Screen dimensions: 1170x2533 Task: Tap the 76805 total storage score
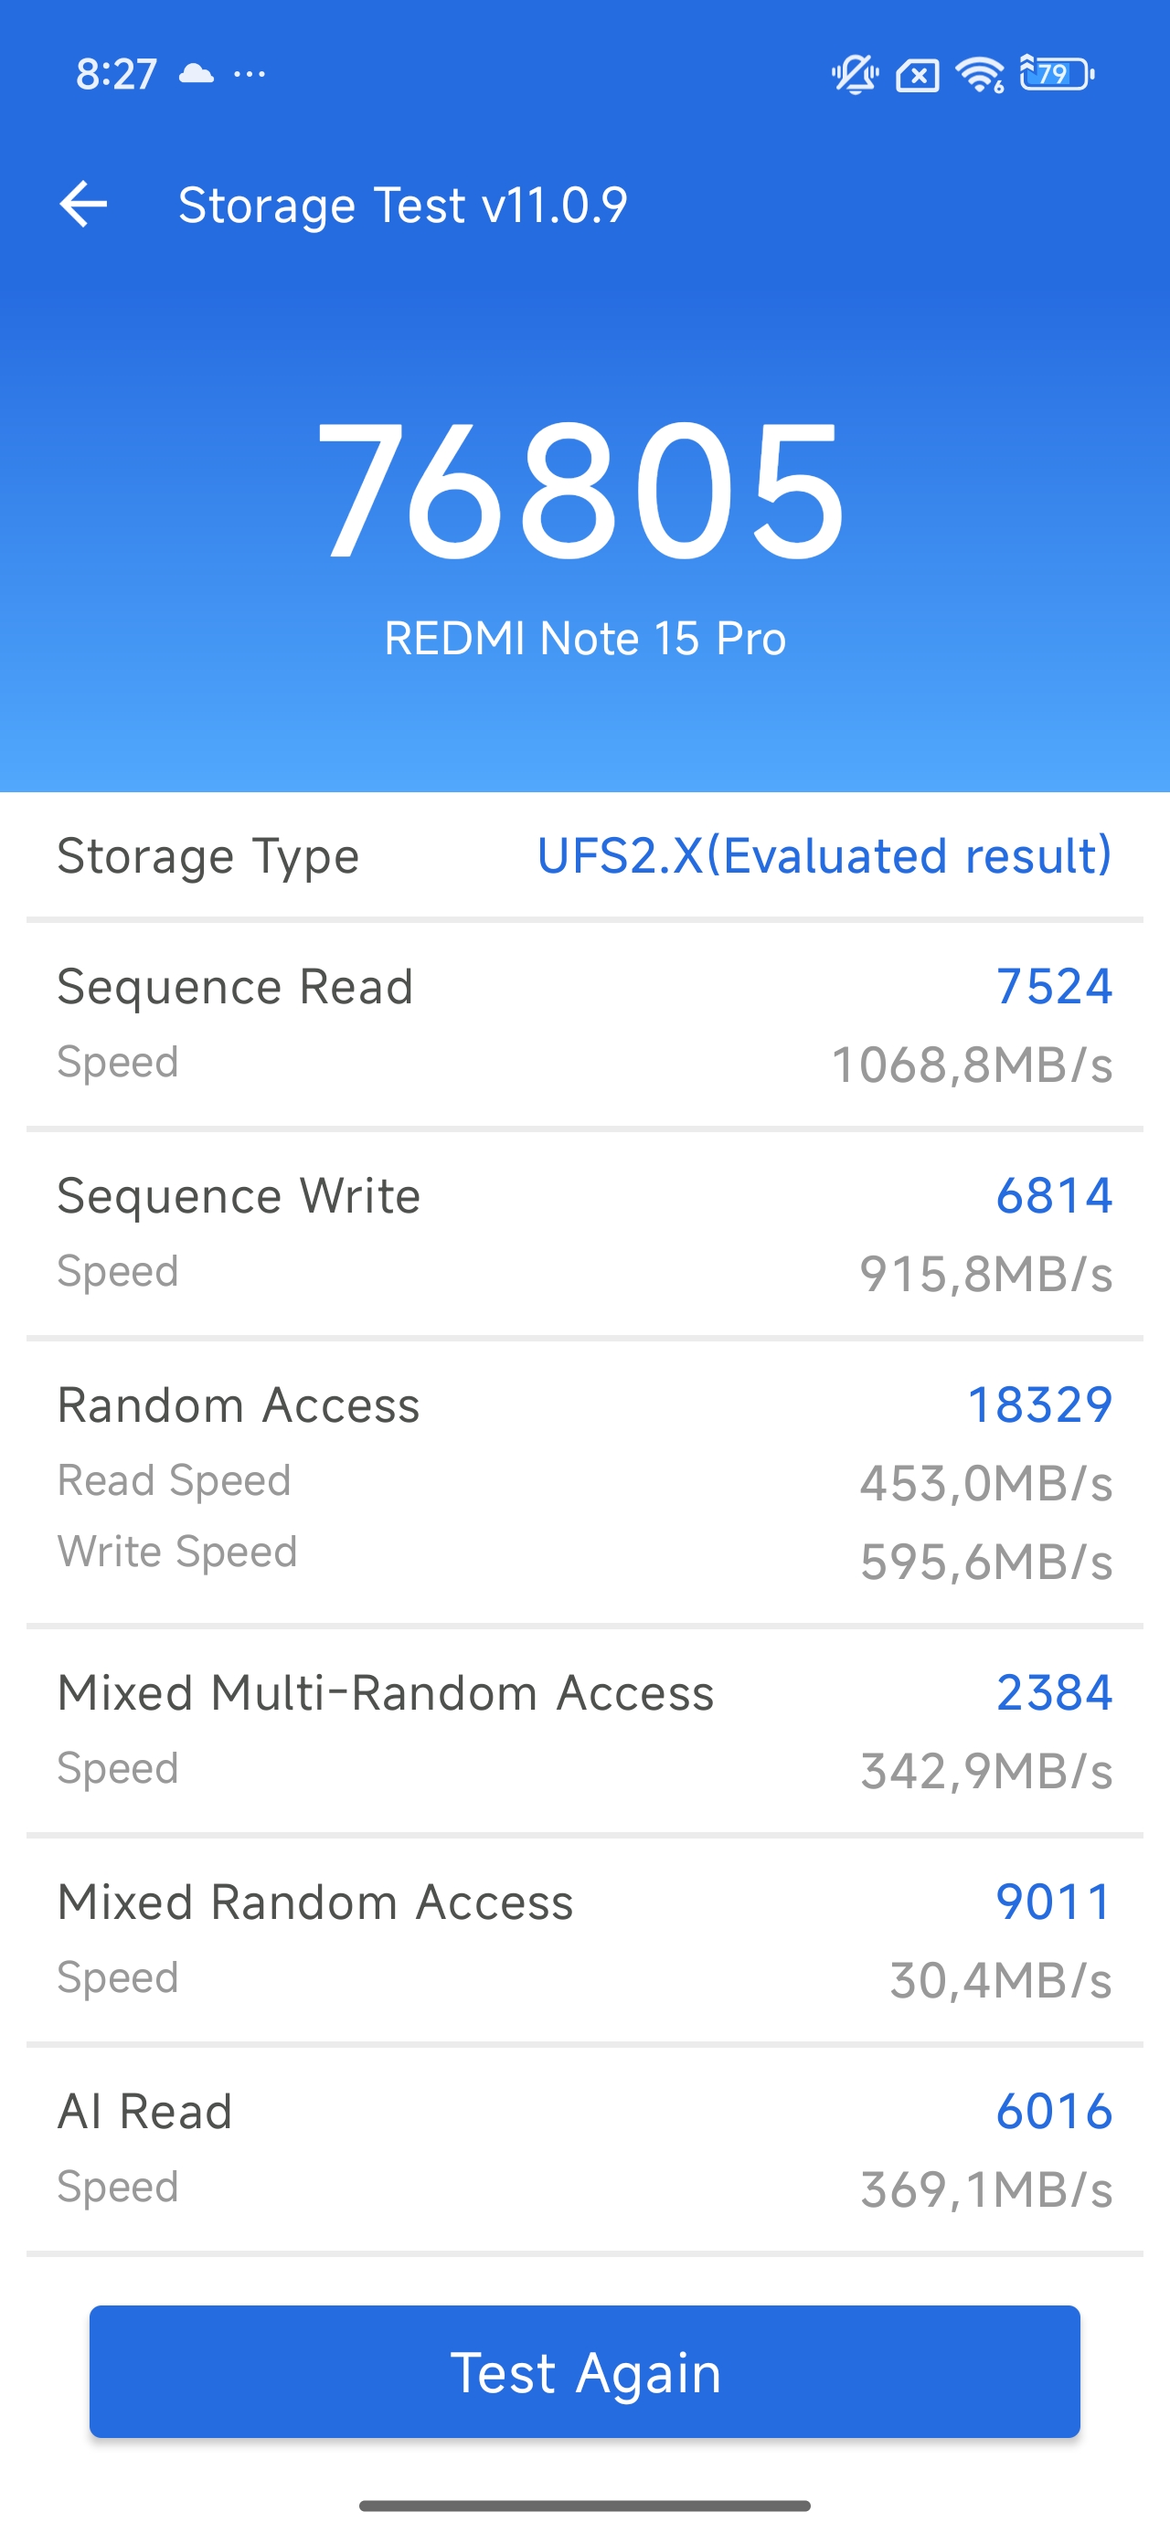point(582,490)
